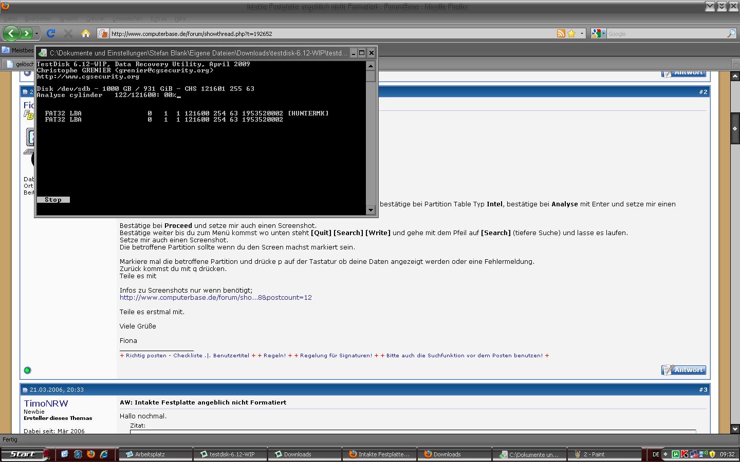Click the green tray icon next to Kaspersky

[x=676, y=454]
